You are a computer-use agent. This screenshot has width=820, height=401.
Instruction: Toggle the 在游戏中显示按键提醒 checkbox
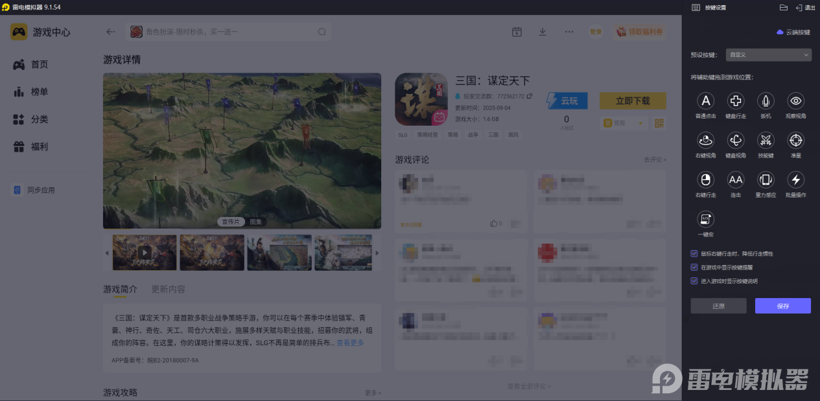click(695, 268)
